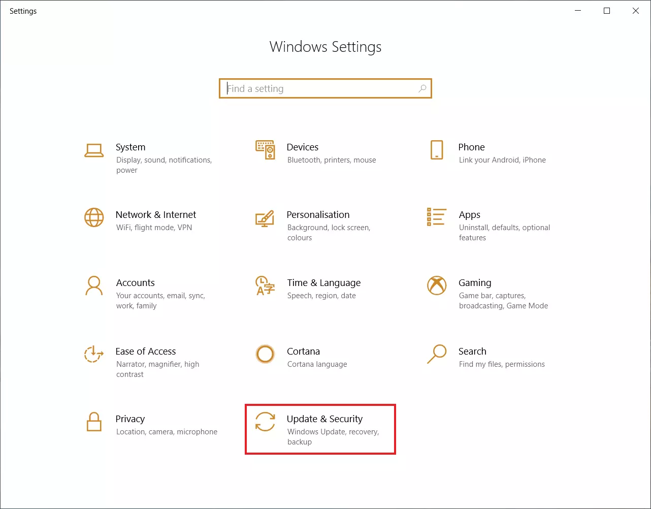This screenshot has height=509, width=651.
Task: Click 'Background, lock screen, colours' text
Action: pyautogui.click(x=329, y=233)
